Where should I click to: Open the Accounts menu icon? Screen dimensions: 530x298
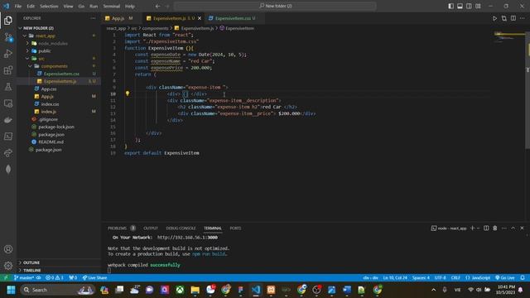pos(8,249)
